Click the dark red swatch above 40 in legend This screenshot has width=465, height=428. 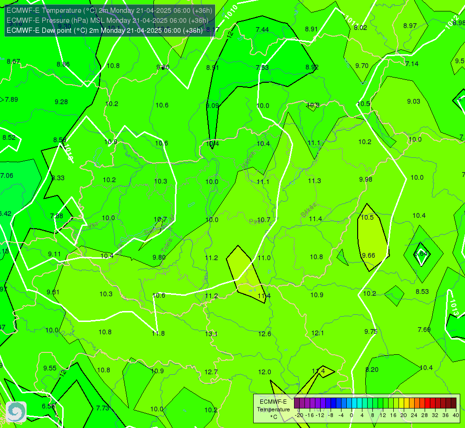pos(454,403)
